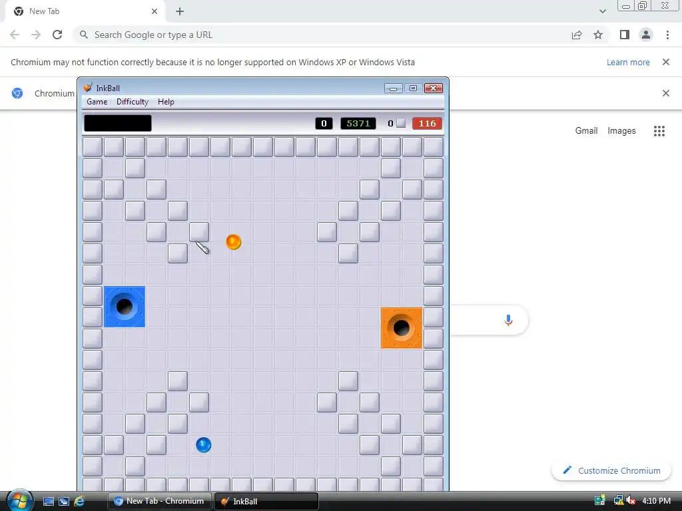Open the Chromium profile avatar

point(646,35)
